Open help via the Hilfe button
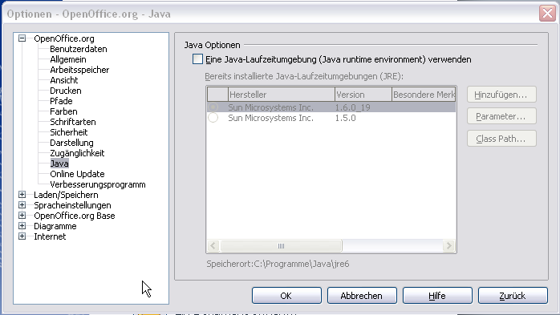 (x=437, y=296)
